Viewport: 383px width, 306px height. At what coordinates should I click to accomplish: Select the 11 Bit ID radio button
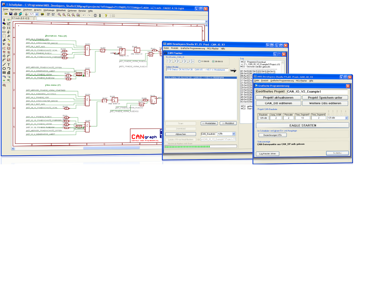coord(199,61)
